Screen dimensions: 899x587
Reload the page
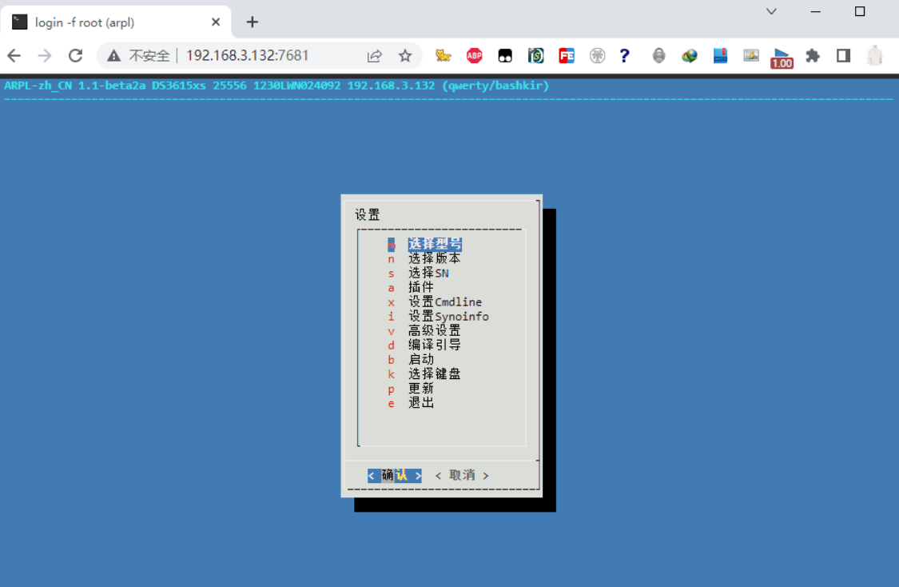point(76,55)
